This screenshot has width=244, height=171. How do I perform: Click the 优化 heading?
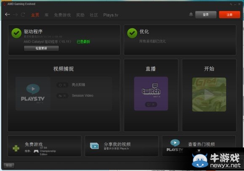click(144, 32)
